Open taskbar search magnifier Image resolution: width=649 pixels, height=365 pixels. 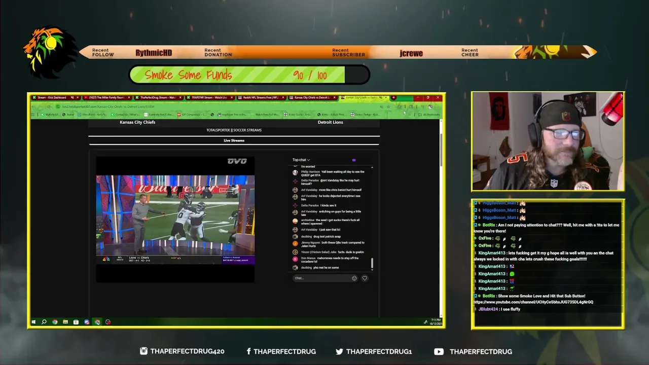[x=44, y=322]
